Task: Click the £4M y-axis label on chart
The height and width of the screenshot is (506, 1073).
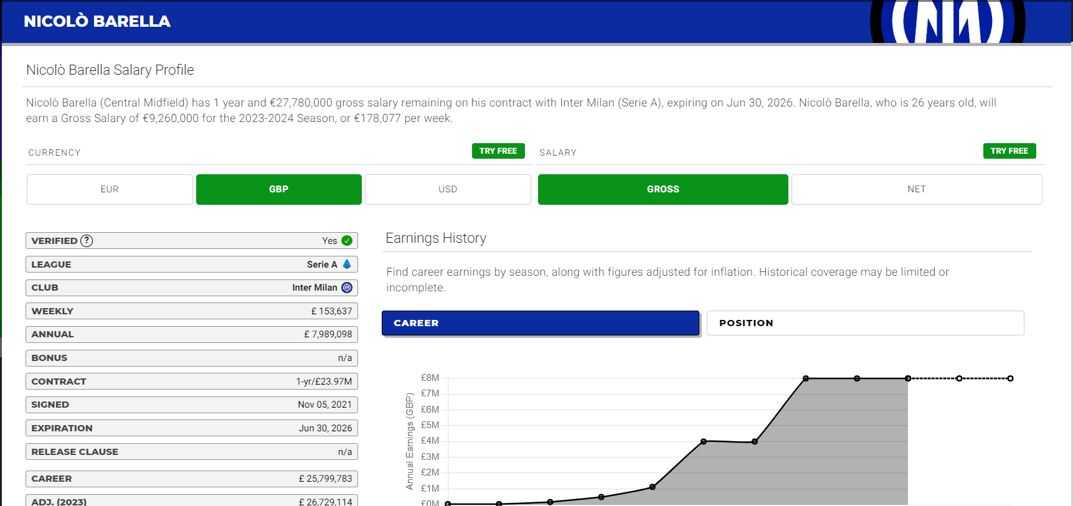Action: [430, 441]
